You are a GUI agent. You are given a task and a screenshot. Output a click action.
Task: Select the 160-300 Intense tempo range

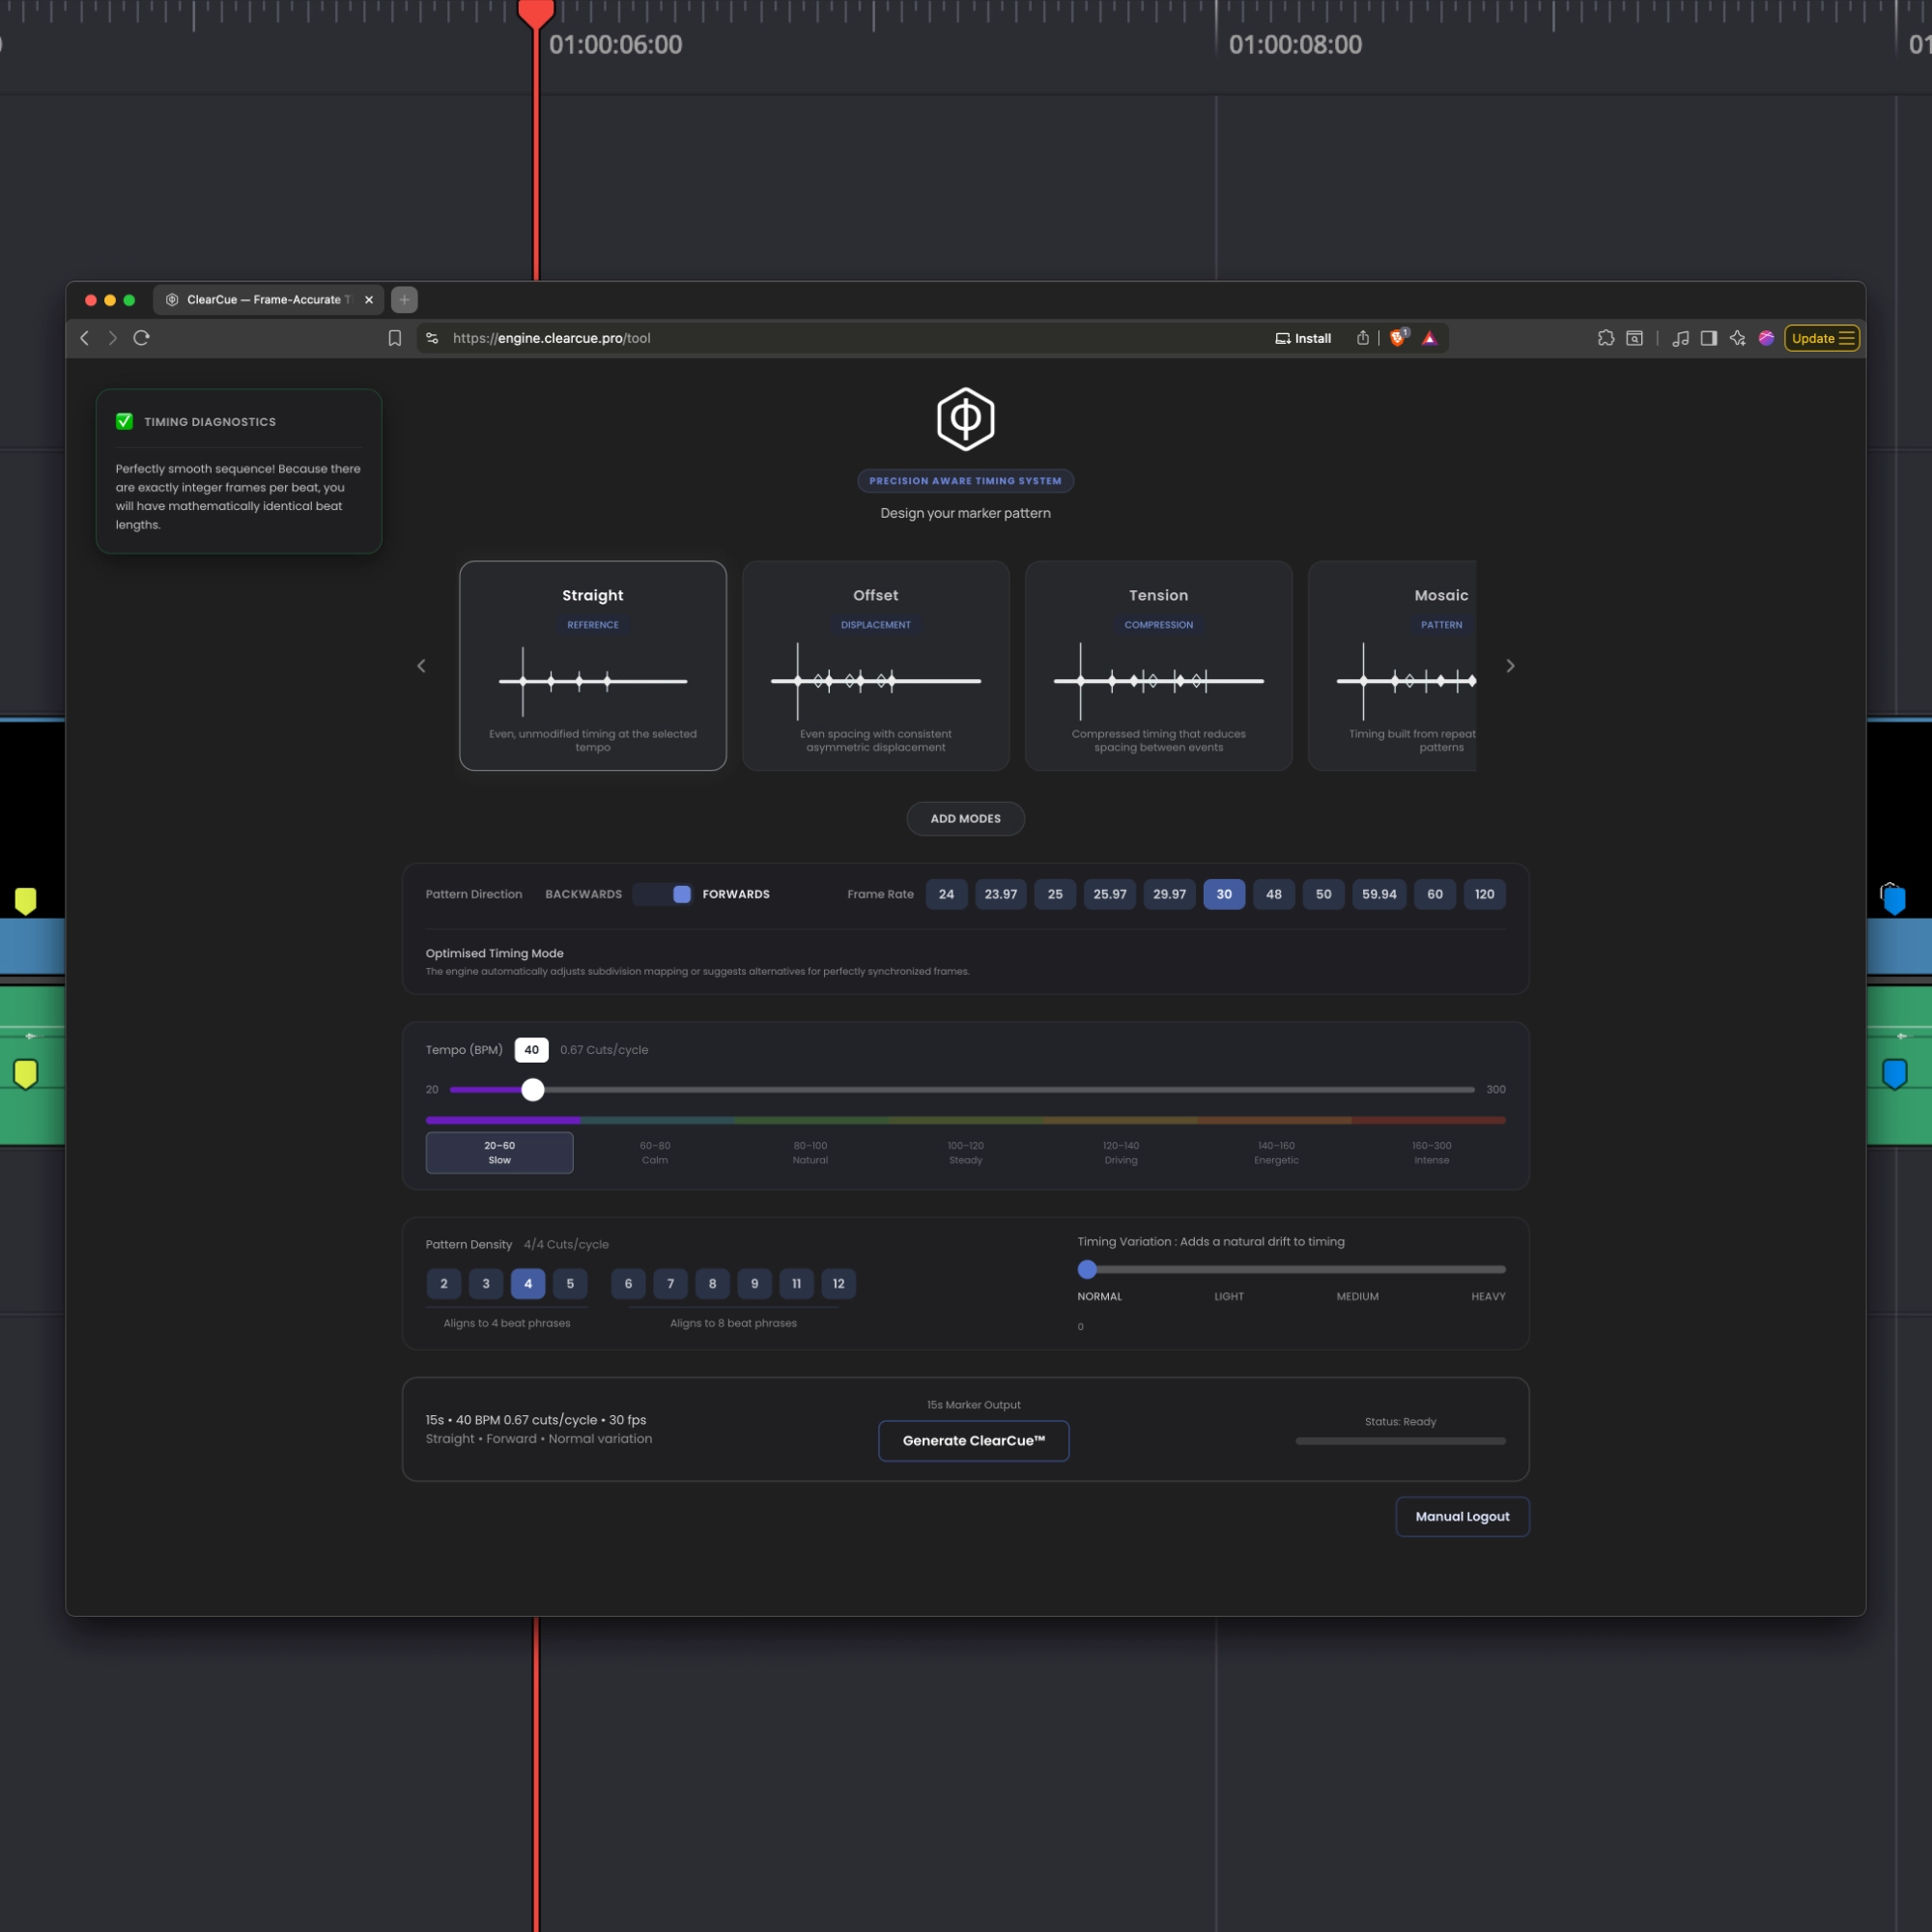pos(1431,1152)
